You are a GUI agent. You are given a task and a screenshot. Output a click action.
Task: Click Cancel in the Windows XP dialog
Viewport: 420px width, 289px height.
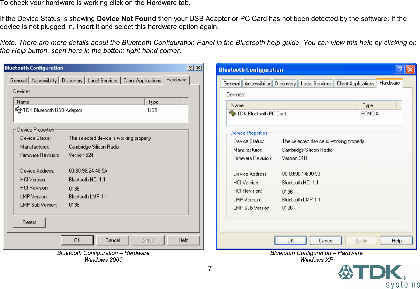coord(326,240)
